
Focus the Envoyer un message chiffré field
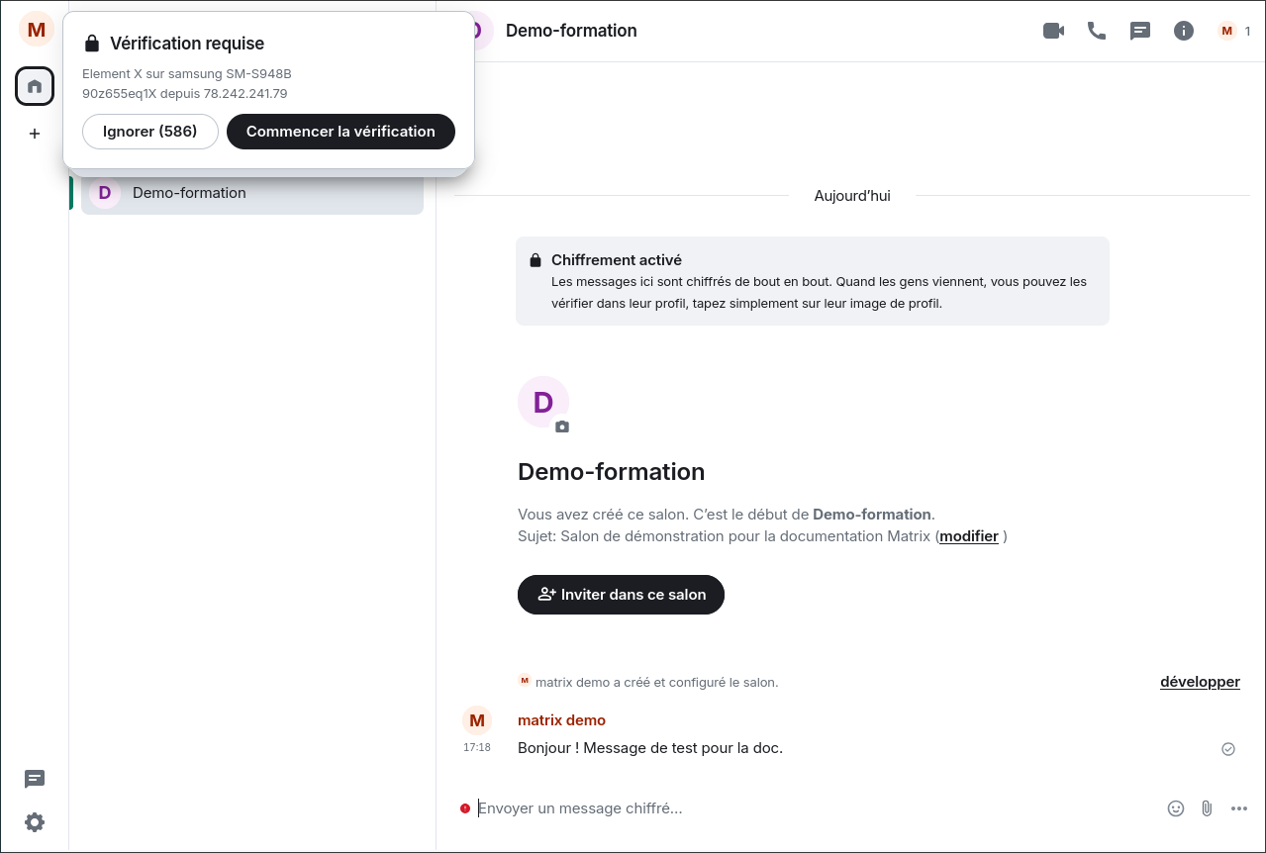pos(817,808)
